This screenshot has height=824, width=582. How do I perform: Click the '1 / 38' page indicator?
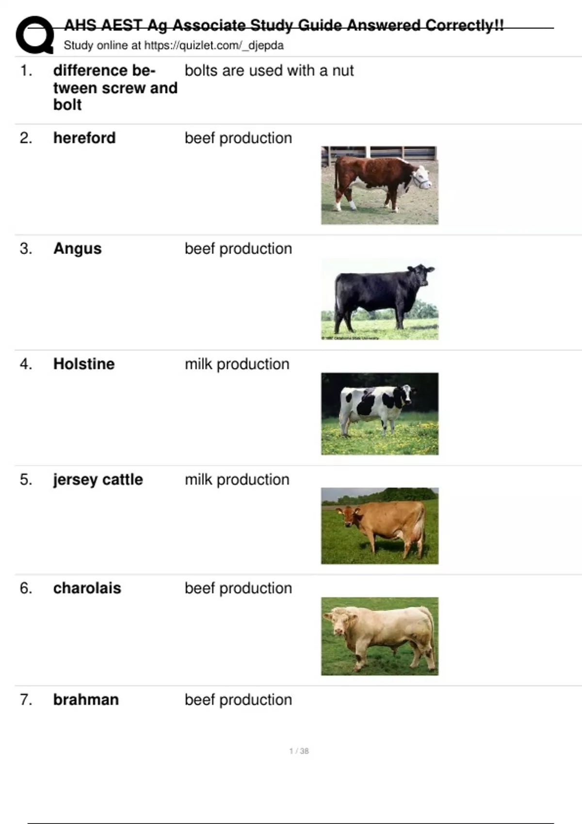pyautogui.click(x=299, y=751)
